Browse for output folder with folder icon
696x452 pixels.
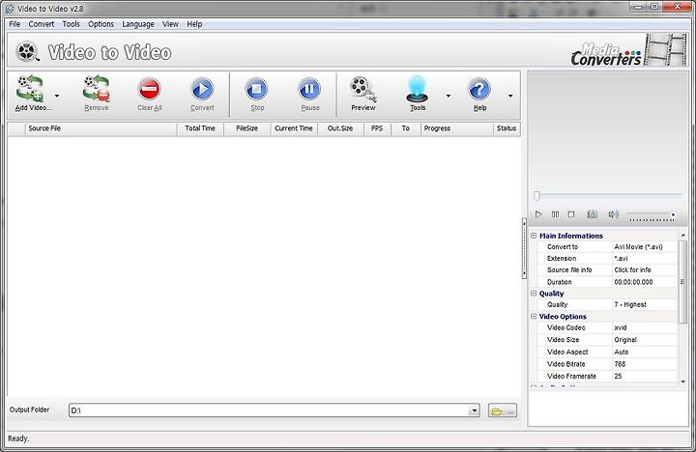pos(502,410)
